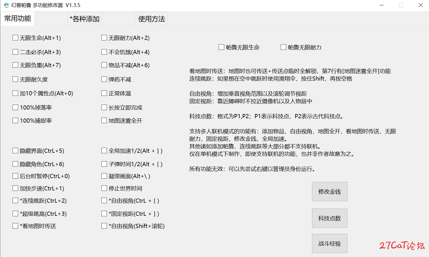
Task: Click the 科技点数：格式为P1,P2 text line
Action: coord(266,116)
